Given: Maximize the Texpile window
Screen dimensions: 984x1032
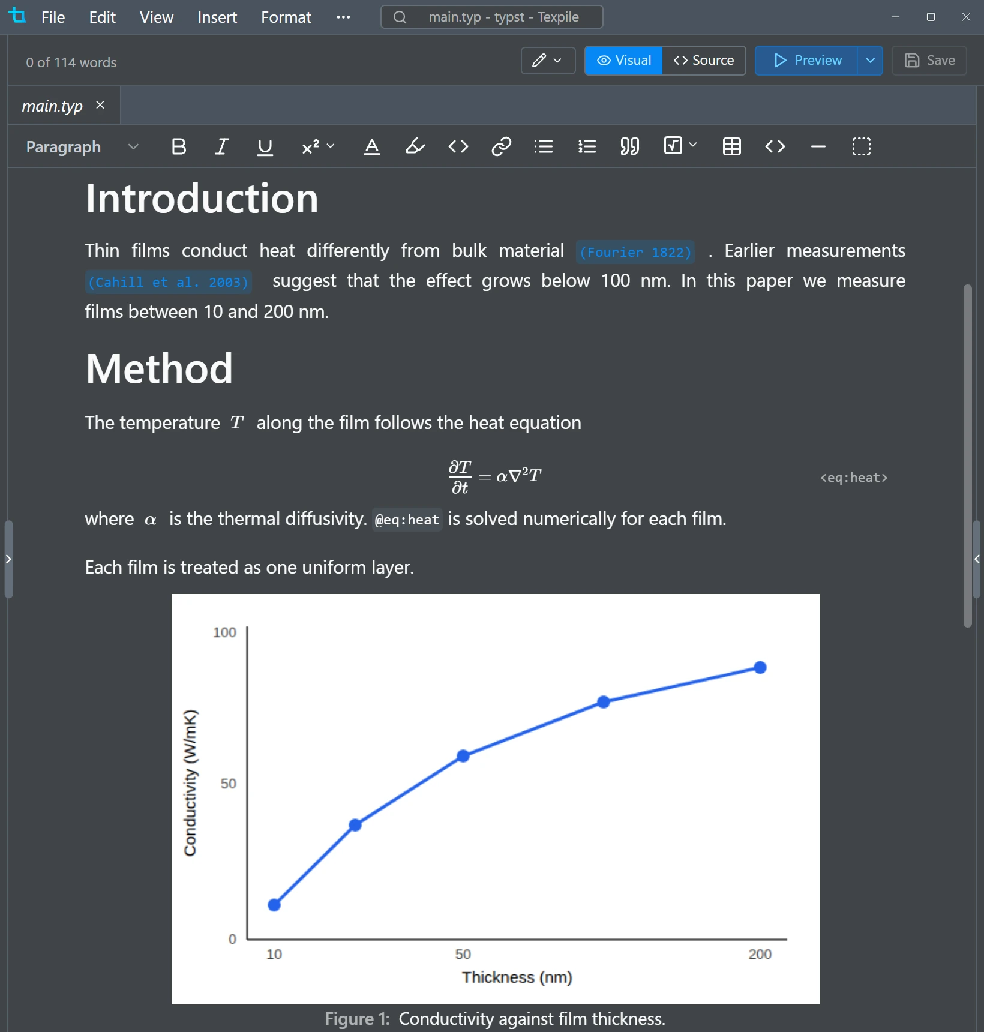Looking at the screenshot, I should tap(931, 17).
